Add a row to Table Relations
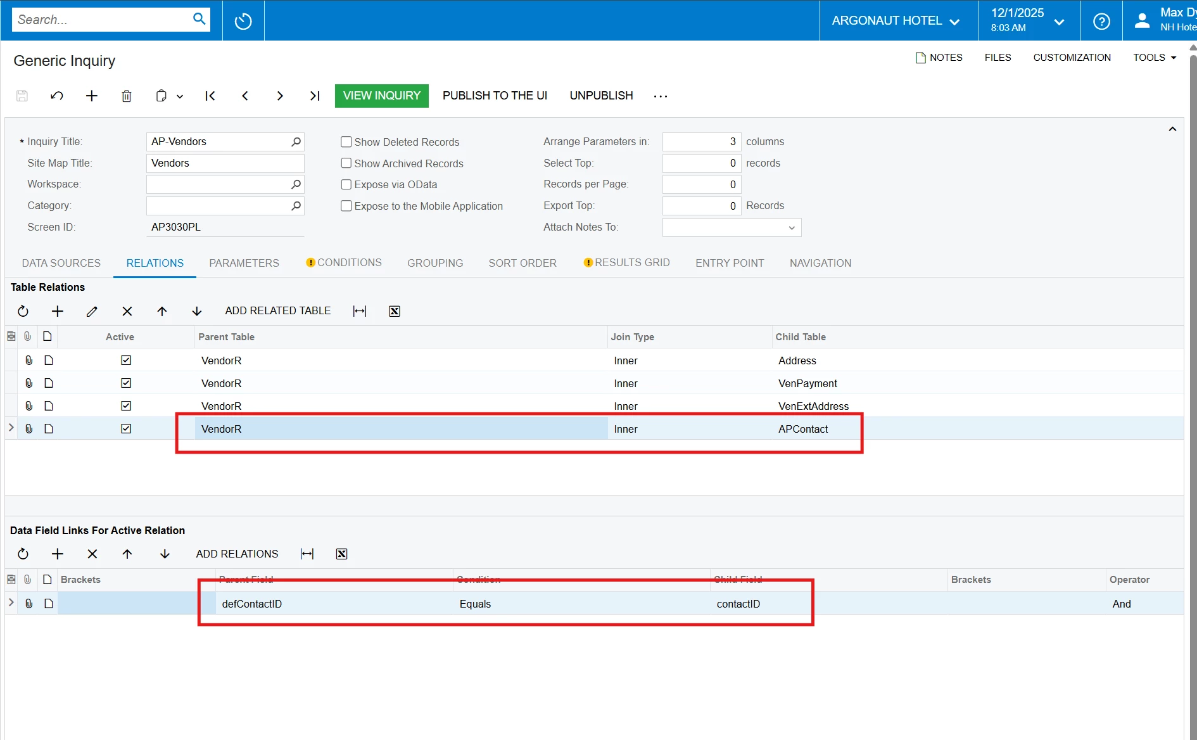The width and height of the screenshot is (1197, 740). [58, 311]
